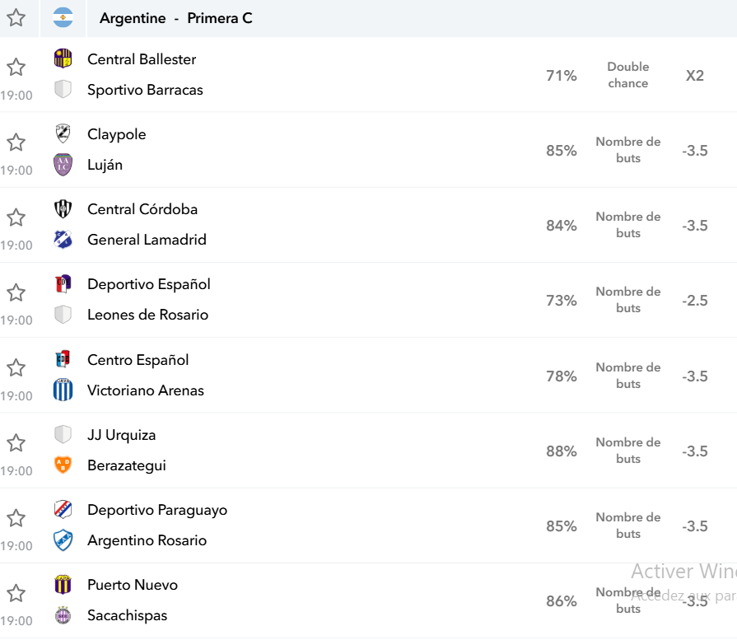Screen dimensions: 737x640
Task: Click the Argentina flag icon
Action: (63, 18)
